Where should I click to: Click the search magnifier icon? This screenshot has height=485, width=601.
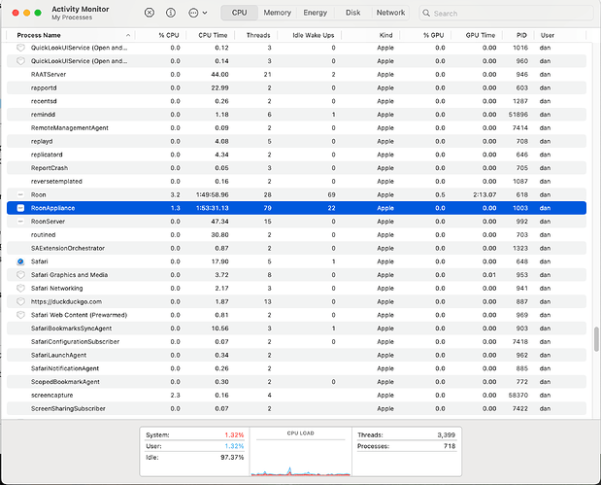tap(426, 13)
